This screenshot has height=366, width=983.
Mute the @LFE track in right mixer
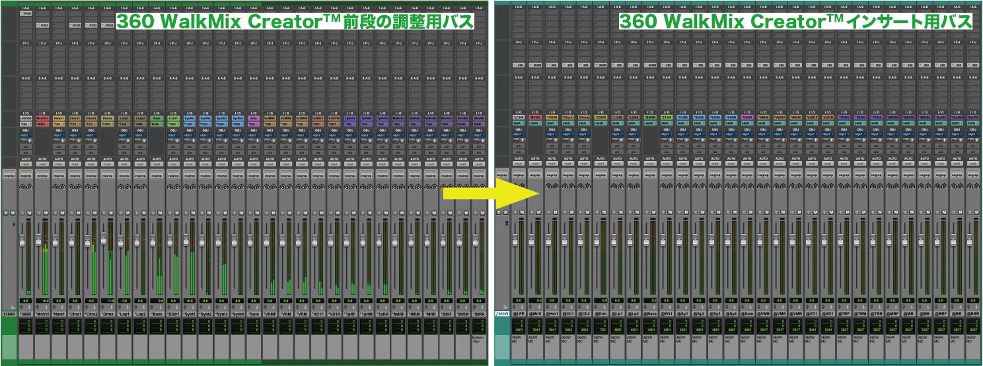coord(522,212)
